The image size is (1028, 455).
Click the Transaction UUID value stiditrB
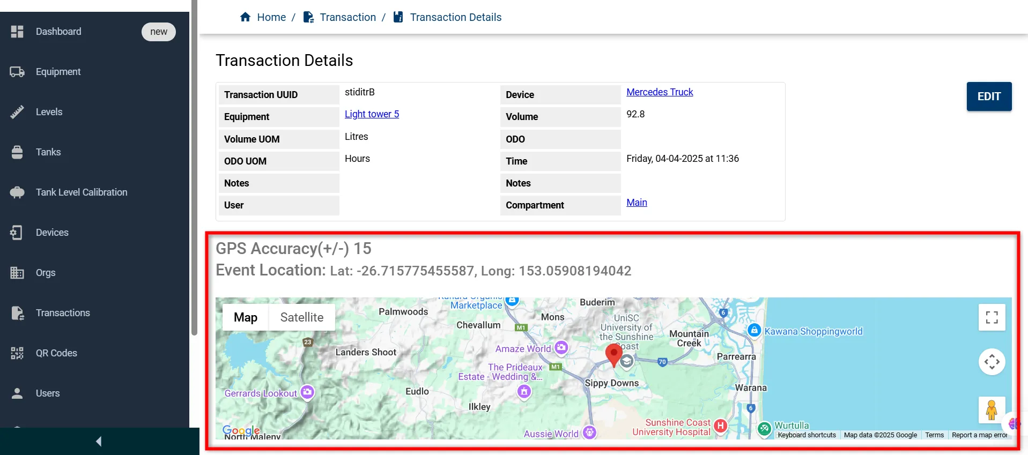coord(359,92)
